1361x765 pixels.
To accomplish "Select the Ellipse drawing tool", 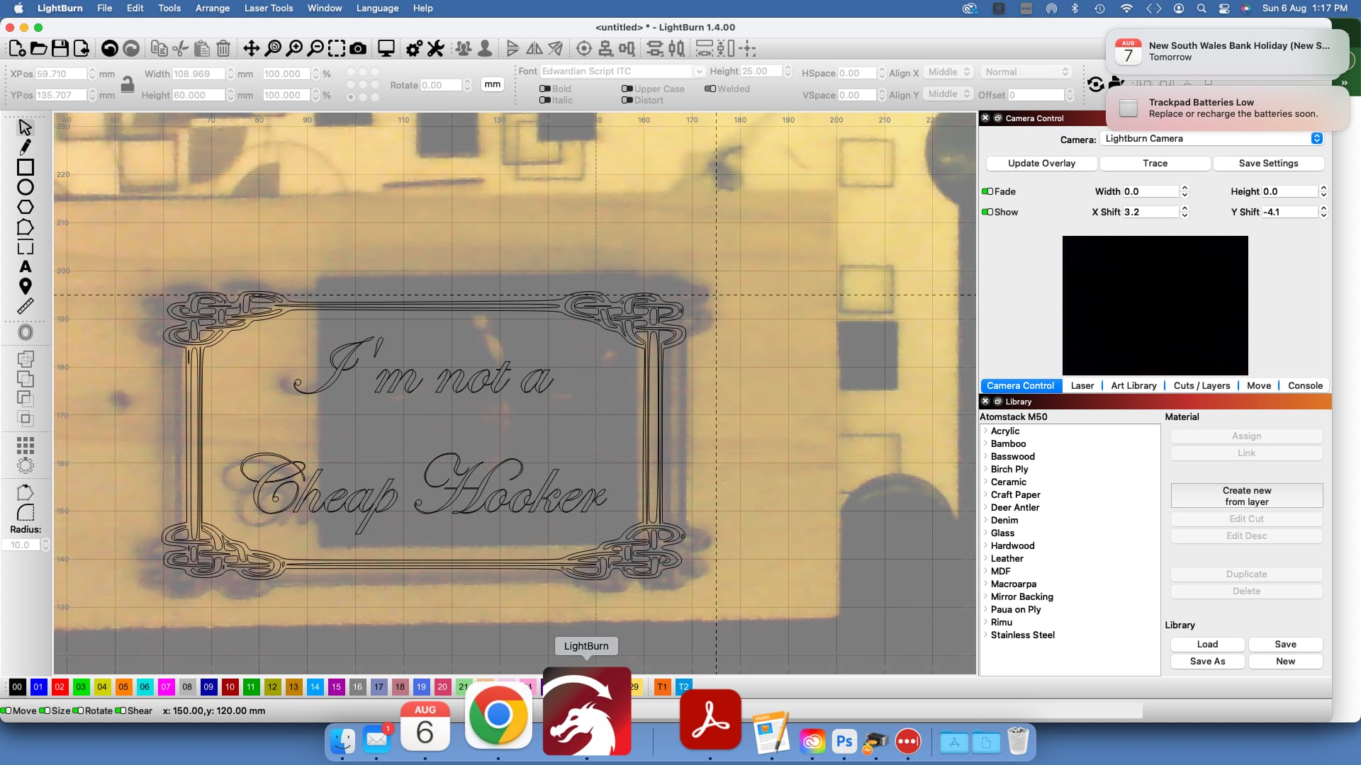I will pos(26,187).
